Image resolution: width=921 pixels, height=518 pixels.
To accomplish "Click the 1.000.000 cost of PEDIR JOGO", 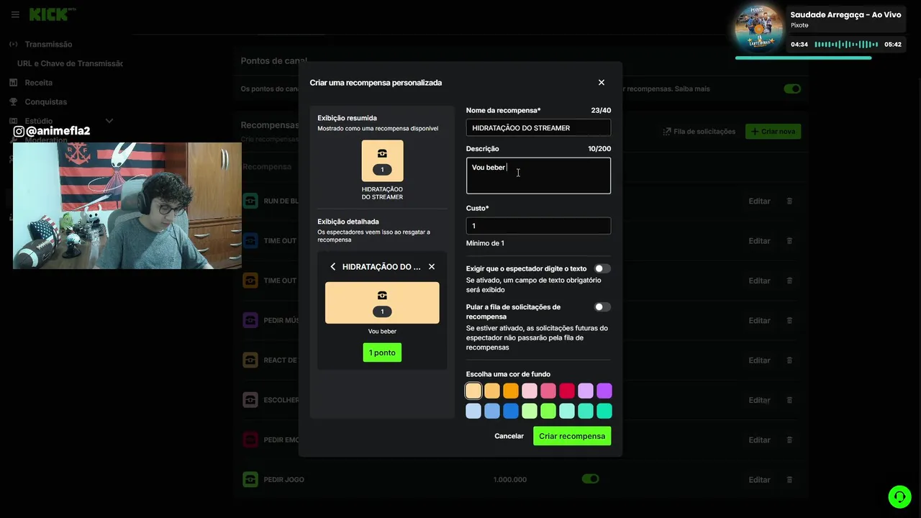I will 510,480.
